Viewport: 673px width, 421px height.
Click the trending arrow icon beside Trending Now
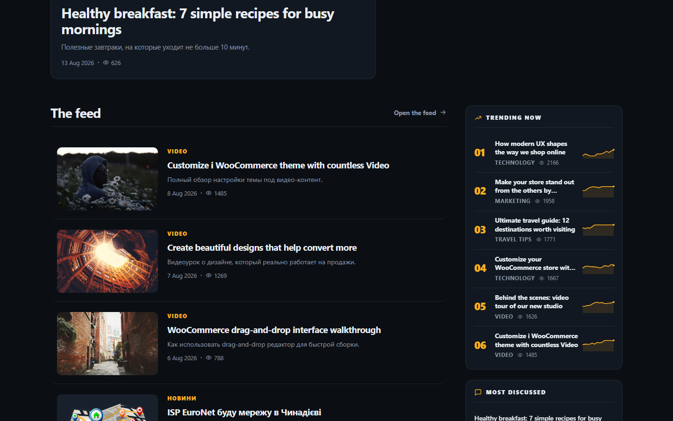click(478, 118)
